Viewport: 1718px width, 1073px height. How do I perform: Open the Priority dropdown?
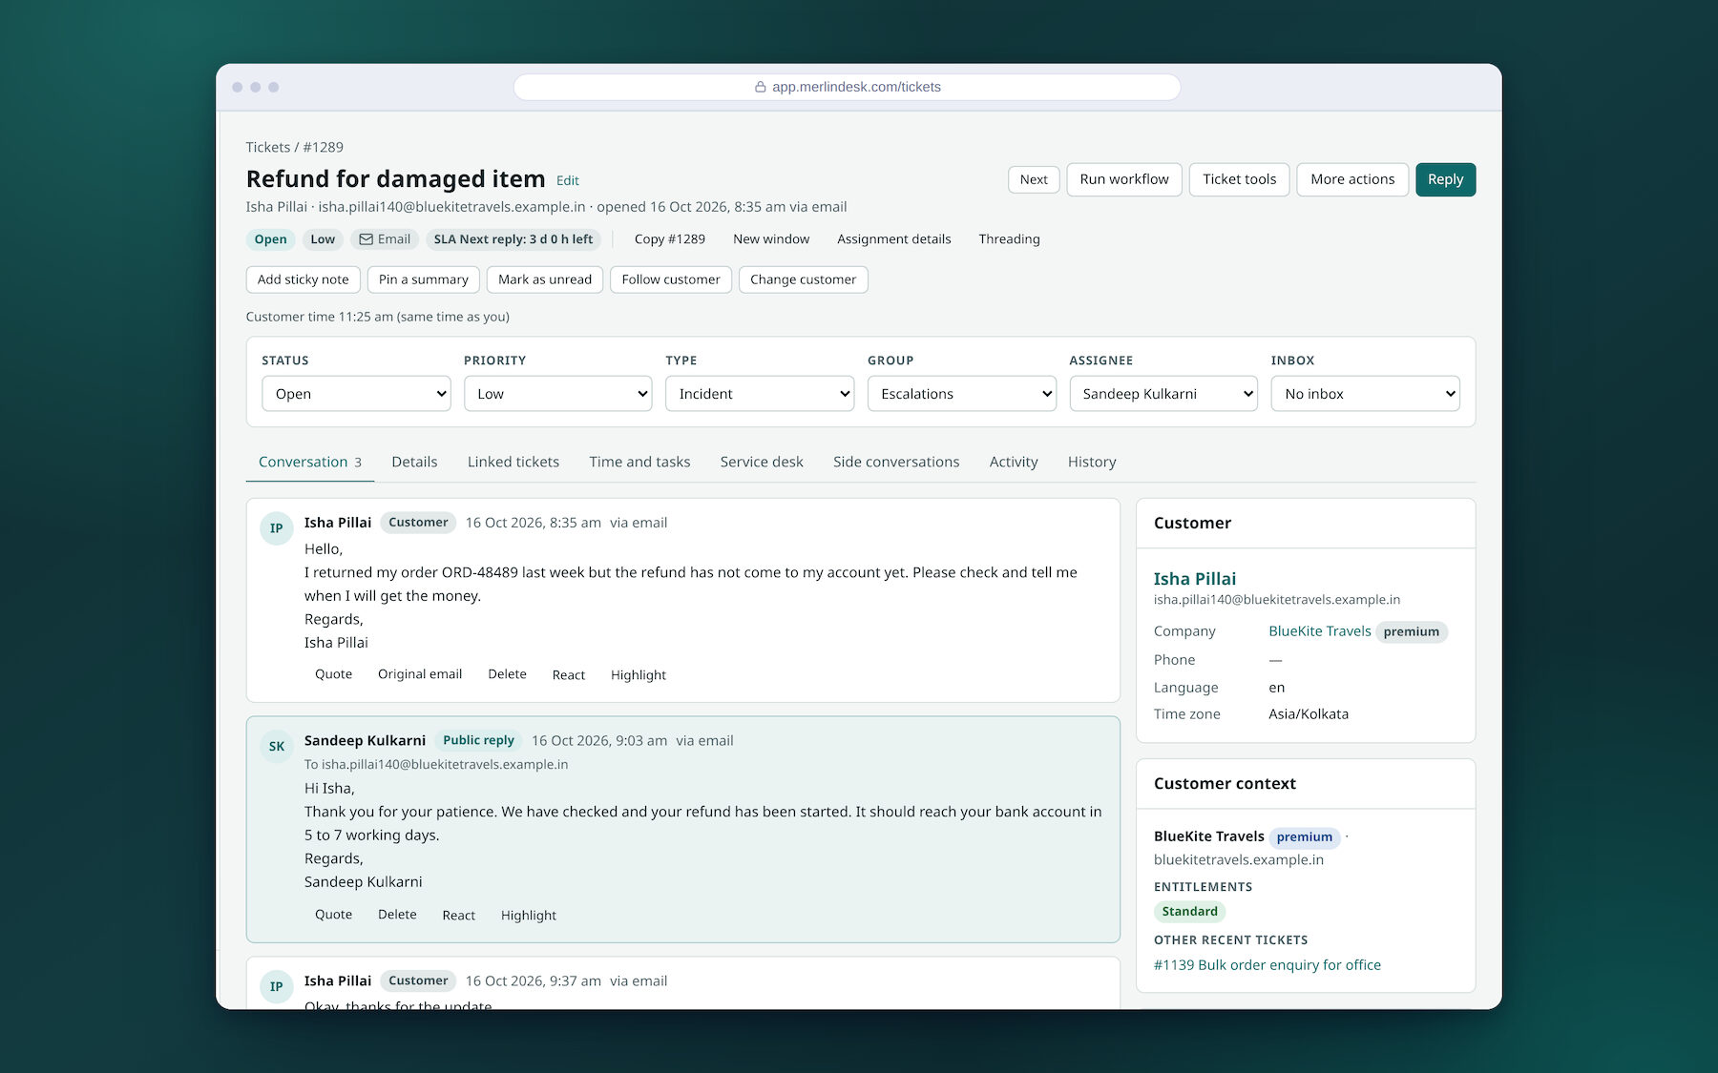tap(557, 394)
